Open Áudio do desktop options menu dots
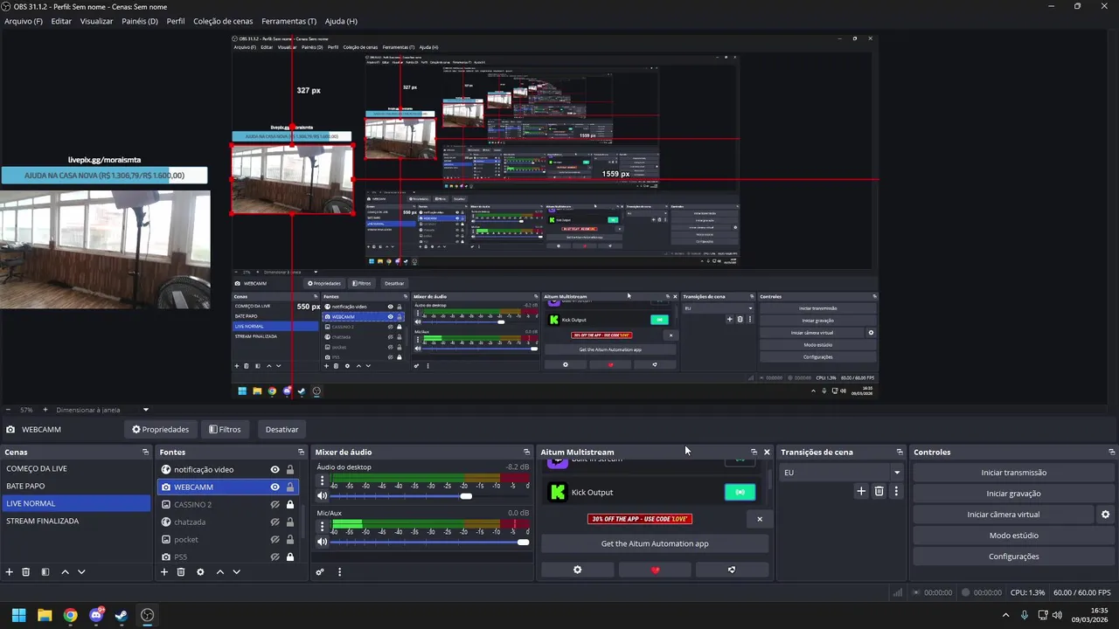Image resolution: width=1119 pixels, height=629 pixels. point(322,480)
